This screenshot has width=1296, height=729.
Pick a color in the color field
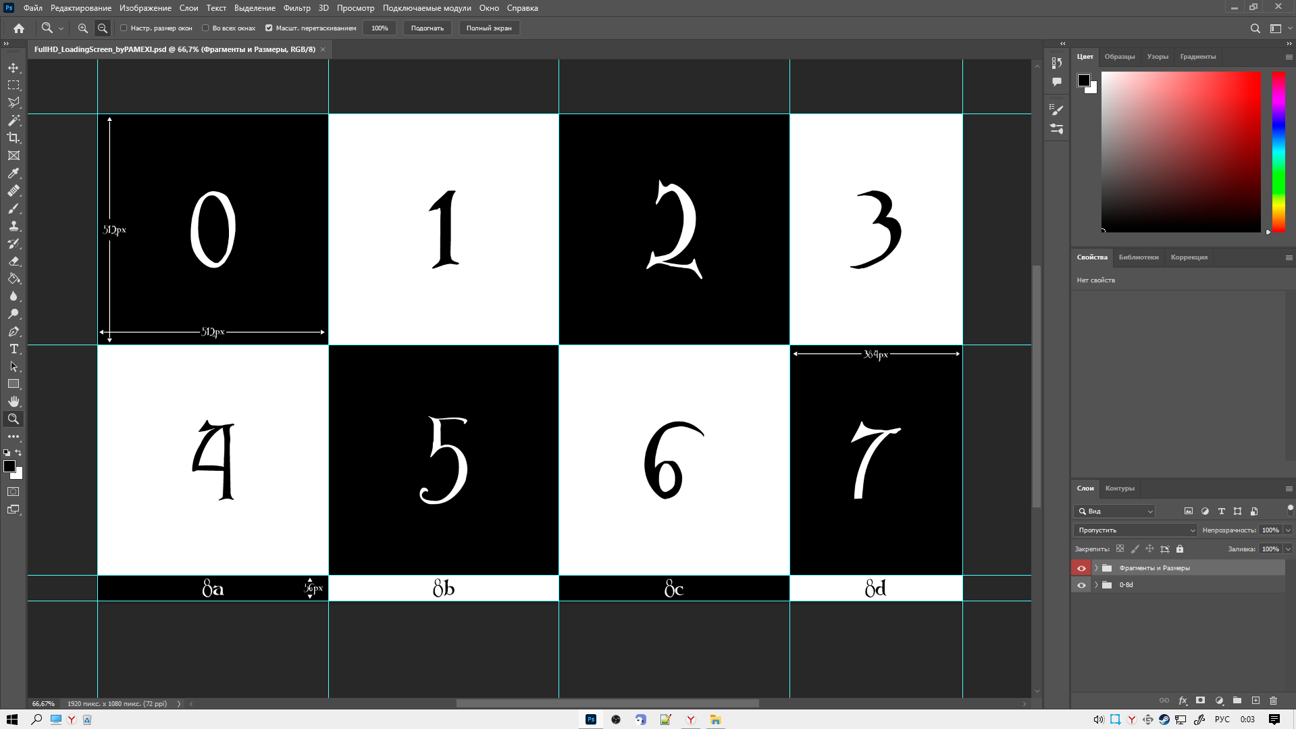pos(1181,151)
